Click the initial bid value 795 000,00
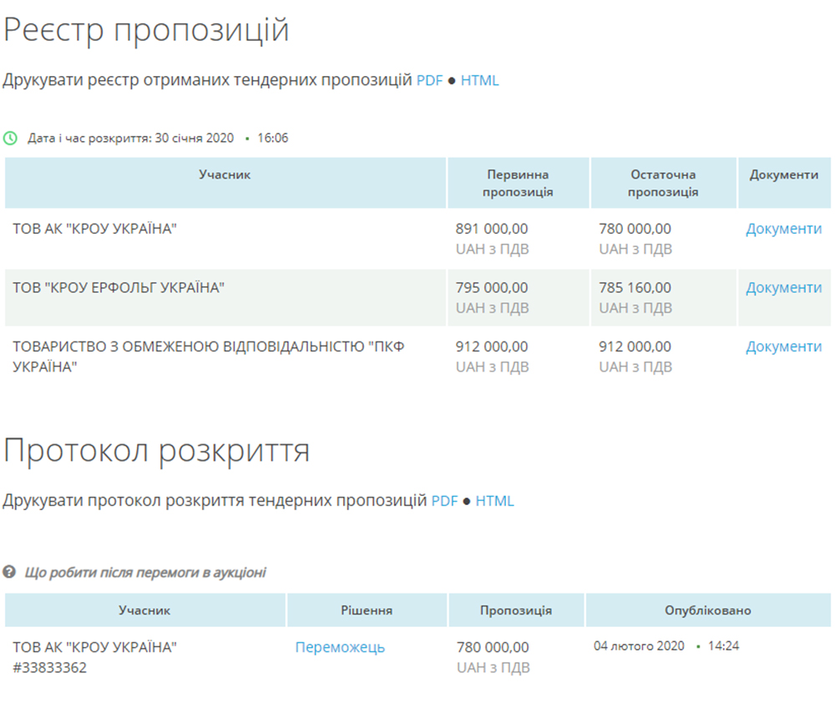Viewport: 835px width, 703px height. pos(492,288)
